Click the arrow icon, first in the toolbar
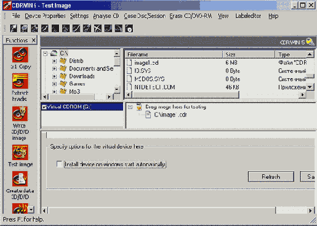The width and height of the screenshot is (317, 226). pyautogui.click(x=14, y=28)
